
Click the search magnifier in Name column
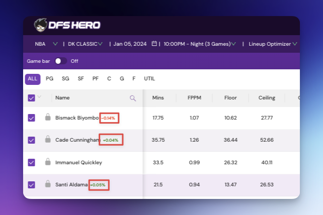(x=133, y=98)
